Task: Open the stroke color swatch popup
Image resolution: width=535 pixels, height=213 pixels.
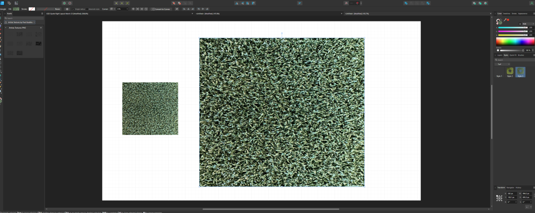Action: click(x=31, y=9)
